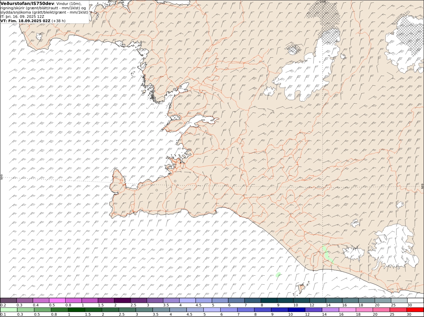Click the 30 label in the upper legend row
Image resolution: width=424 pixels, height=317 pixels.
[x=409, y=305]
